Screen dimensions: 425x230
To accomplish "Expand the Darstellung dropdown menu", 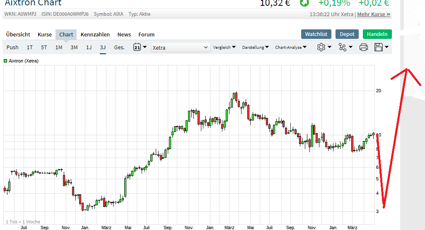I will coord(256,47).
